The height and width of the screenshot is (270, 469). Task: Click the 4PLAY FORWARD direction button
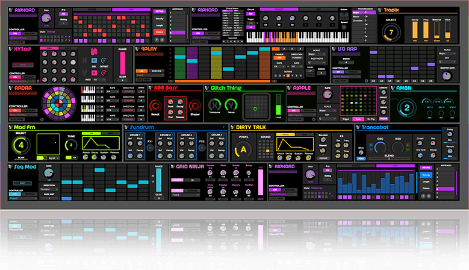tap(296, 58)
